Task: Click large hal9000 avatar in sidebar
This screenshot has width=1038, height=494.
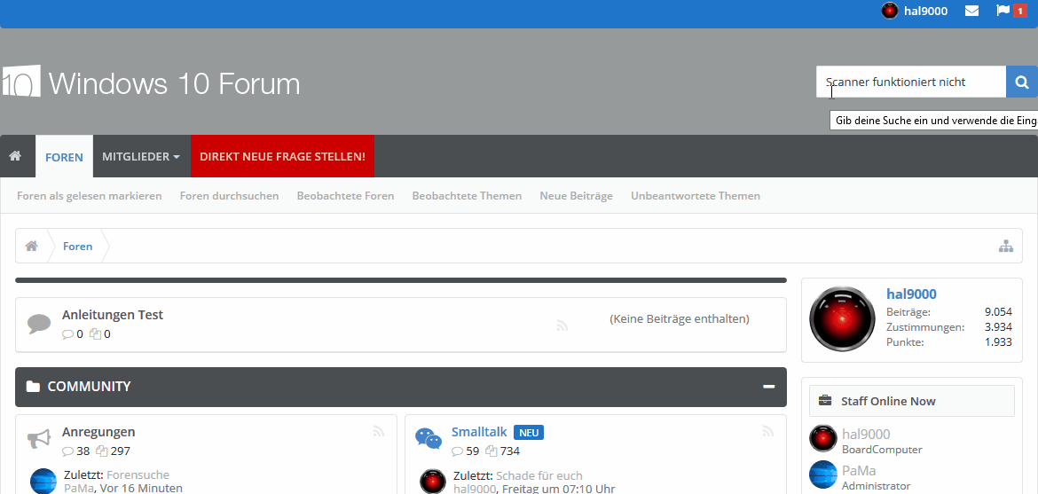Action: tap(842, 319)
